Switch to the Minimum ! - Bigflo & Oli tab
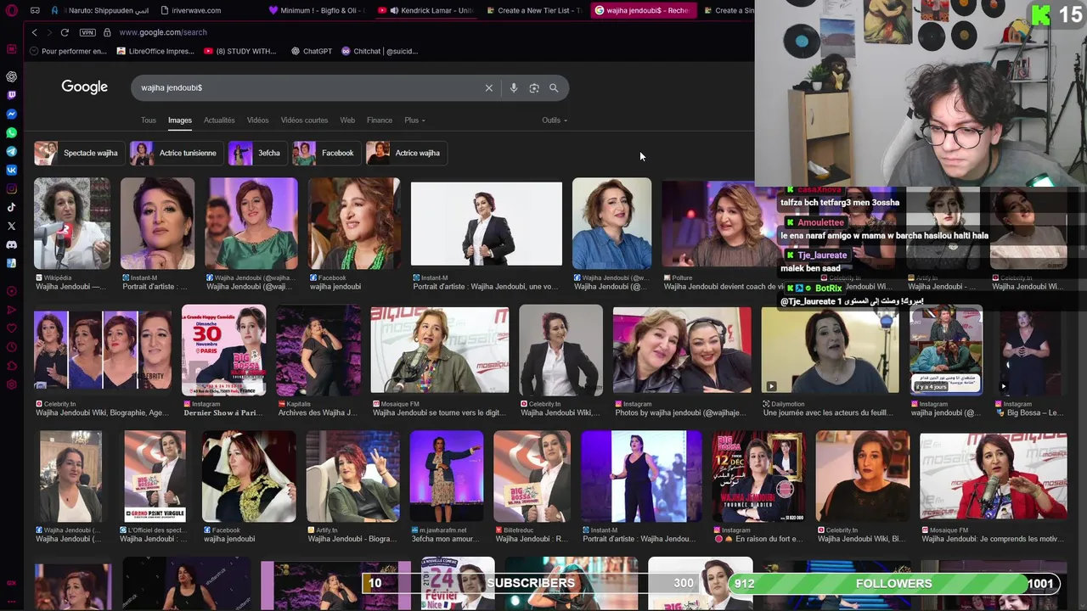Viewport: 1087px width, 611px height. point(316,10)
